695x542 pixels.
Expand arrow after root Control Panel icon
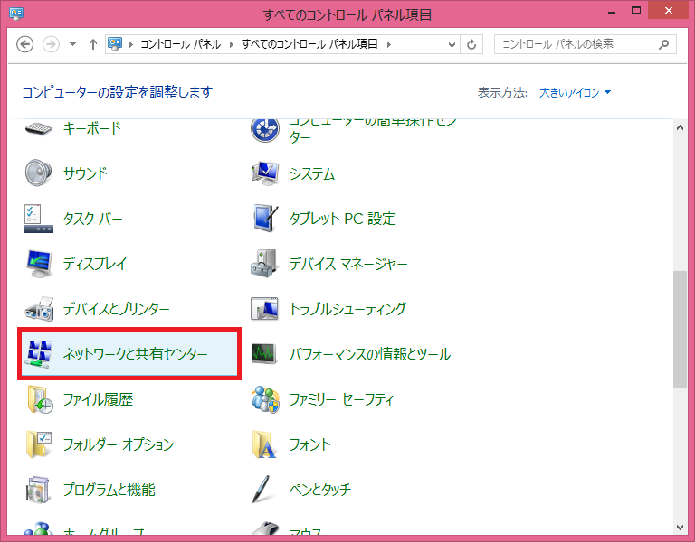click(x=131, y=44)
